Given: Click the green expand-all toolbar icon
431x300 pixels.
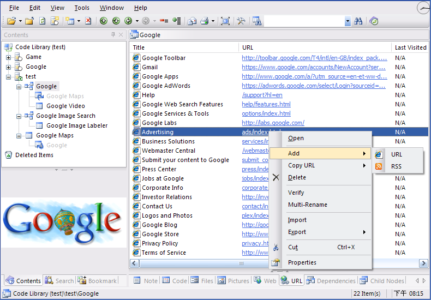Looking at the screenshot, I should (176, 21).
